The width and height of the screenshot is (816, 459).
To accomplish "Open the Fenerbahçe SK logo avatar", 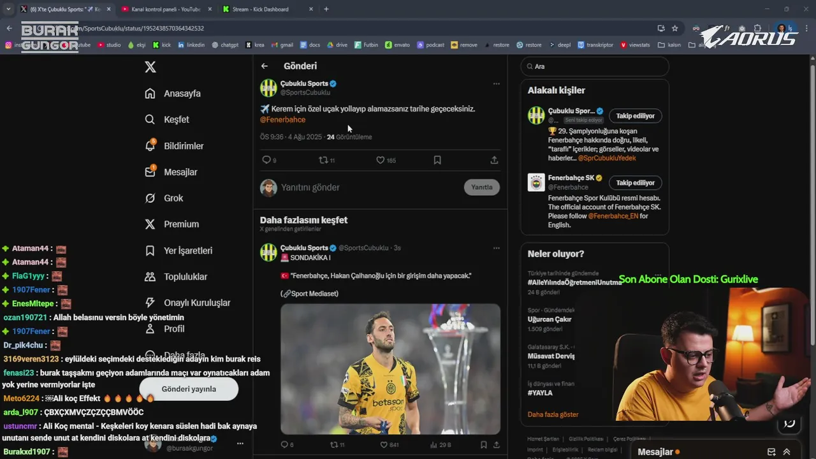I will click(536, 182).
